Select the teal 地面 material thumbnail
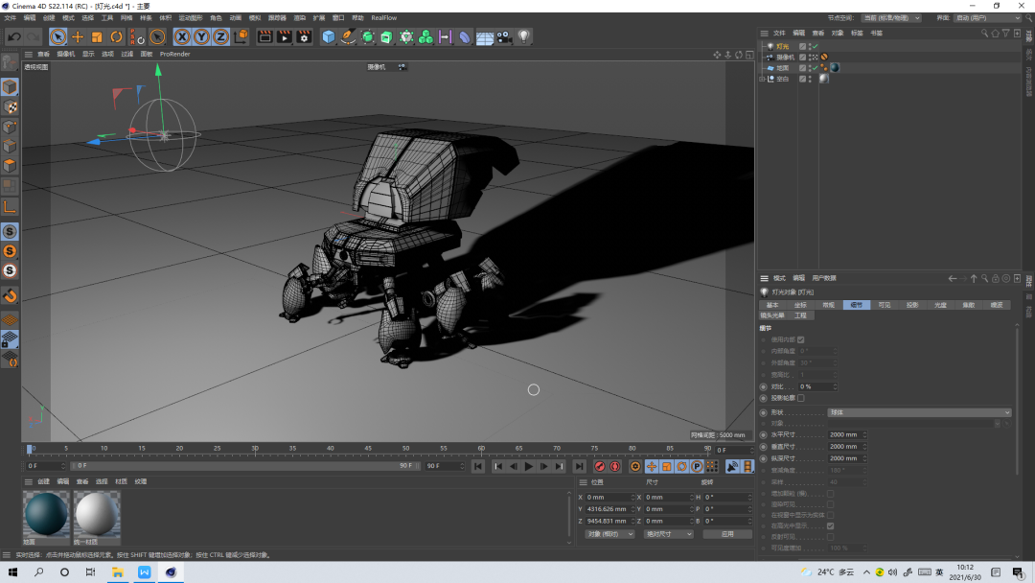 coord(46,514)
